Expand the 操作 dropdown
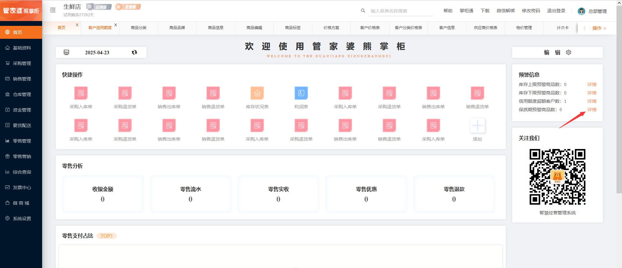The image size is (622, 268). pyautogui.click(x=599, y=28)
